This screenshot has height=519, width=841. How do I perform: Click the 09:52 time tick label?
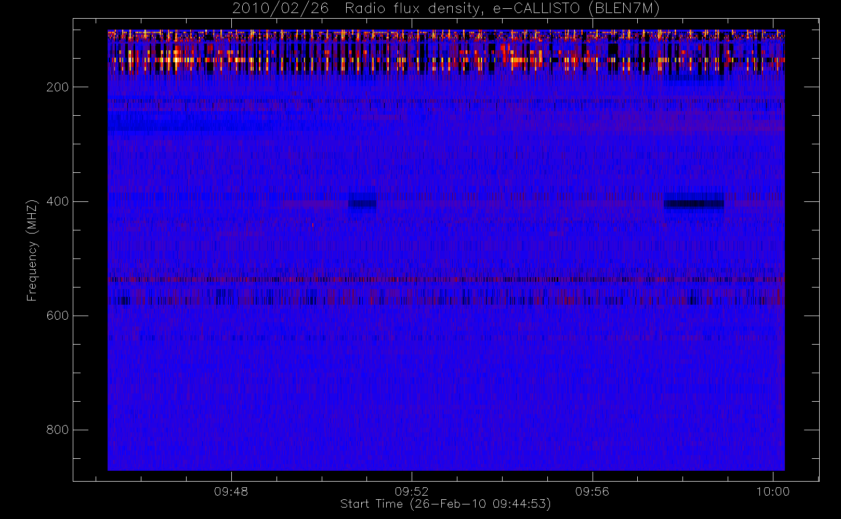412,491
